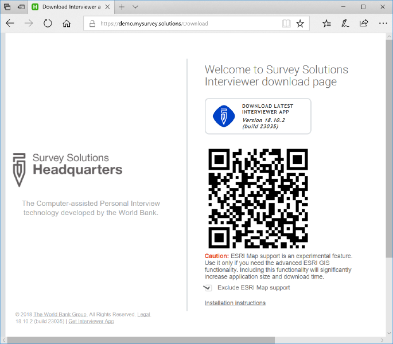Open Installation instructions link

pos(235,303)
